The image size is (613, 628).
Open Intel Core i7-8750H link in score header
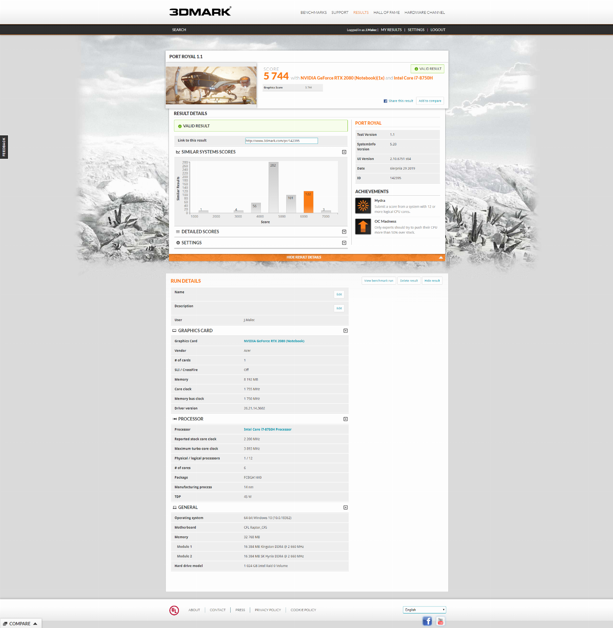[x=413, y=78]
